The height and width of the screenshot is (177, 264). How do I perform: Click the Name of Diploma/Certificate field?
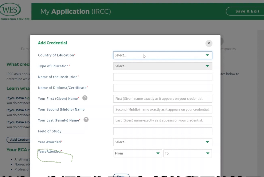point(163,88)
